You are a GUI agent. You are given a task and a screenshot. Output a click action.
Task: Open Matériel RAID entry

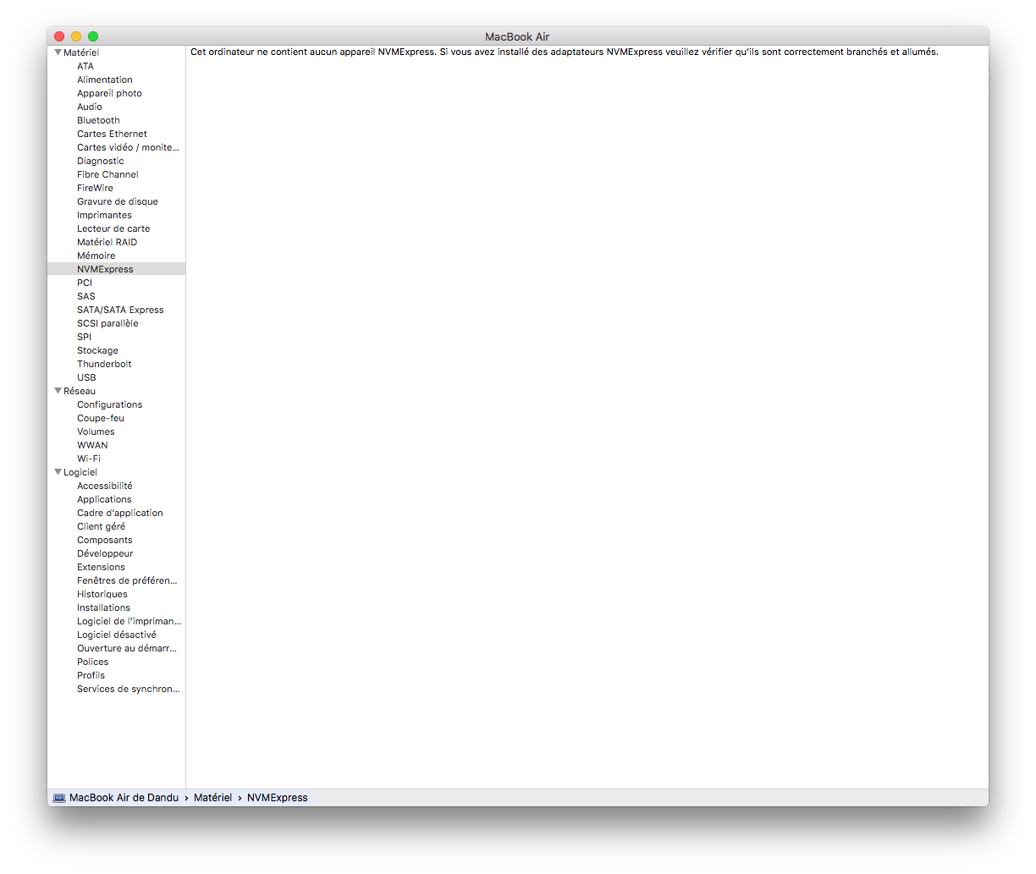pyautogui.click(x=107, y=242)
